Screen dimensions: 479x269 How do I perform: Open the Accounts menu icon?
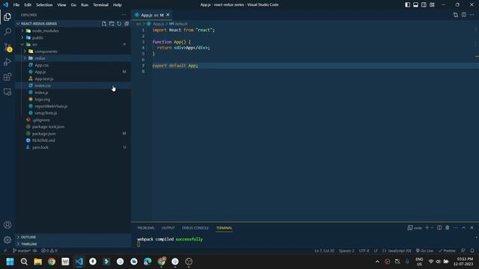tap(7, 225)
